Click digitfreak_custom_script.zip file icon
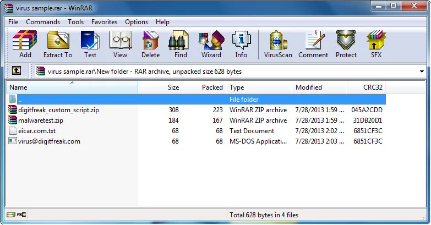 coord(12,109)
